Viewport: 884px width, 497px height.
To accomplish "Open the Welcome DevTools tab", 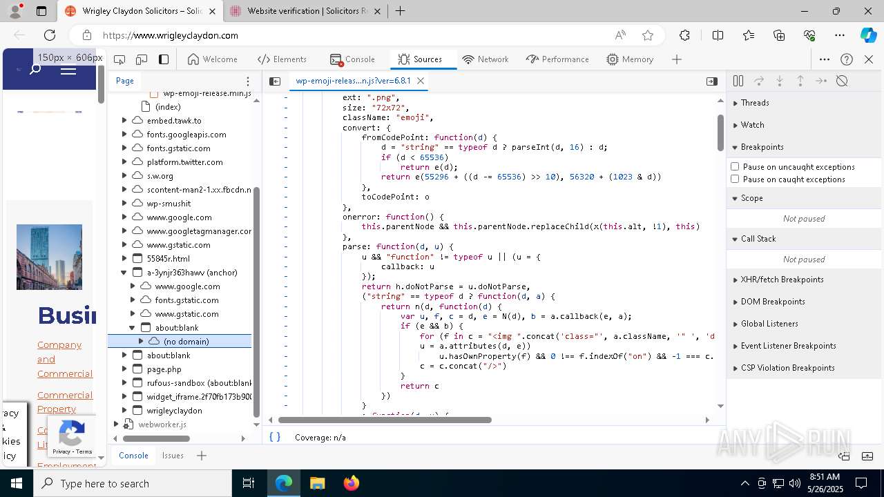I will tap(213, 59).
